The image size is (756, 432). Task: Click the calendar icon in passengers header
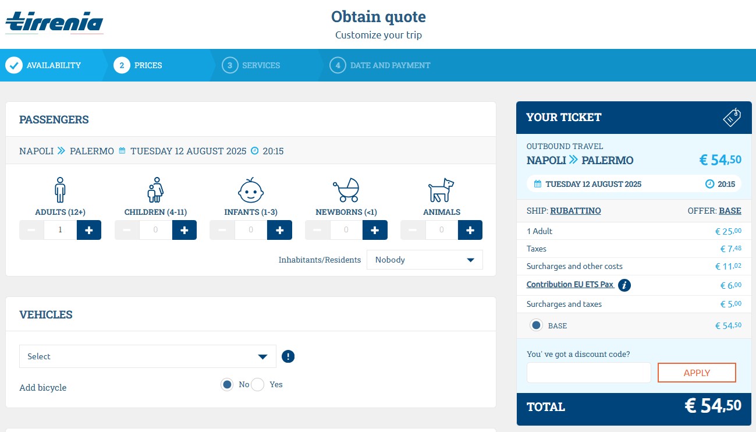tap(122, 151)
